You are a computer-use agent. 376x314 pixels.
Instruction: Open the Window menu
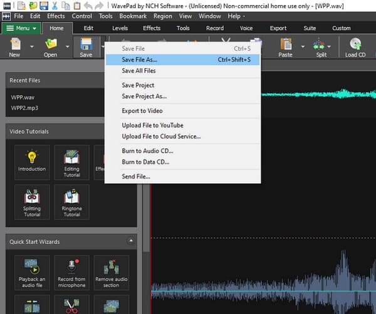point(209,16)
